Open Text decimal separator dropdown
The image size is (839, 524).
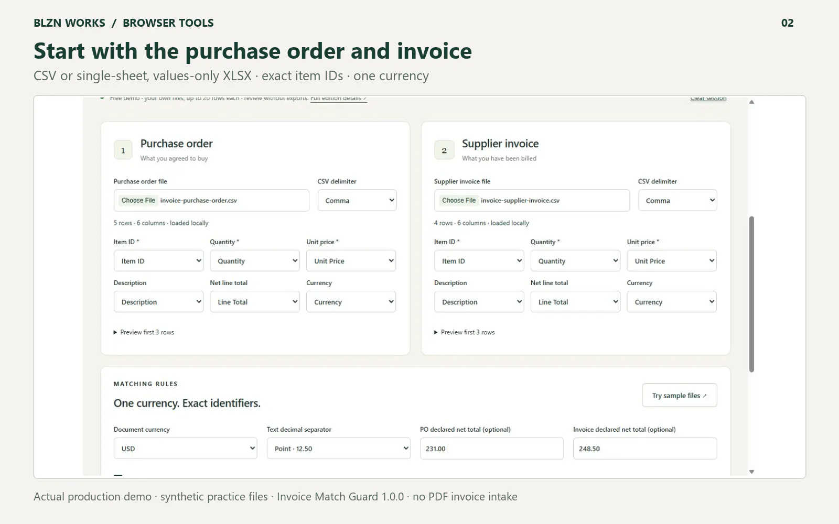pos(339,449)
